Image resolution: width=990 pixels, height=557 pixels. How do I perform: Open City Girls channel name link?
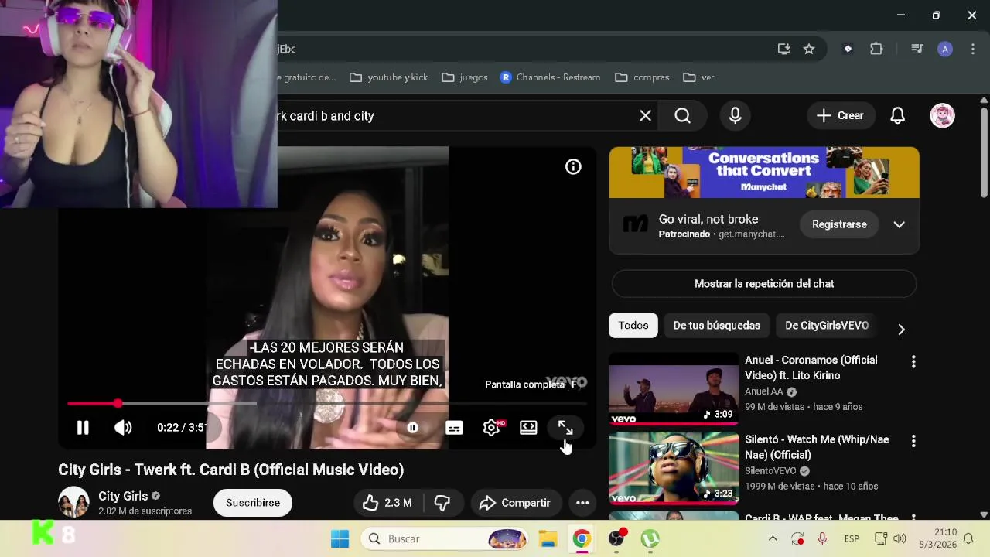pos(123,497)
